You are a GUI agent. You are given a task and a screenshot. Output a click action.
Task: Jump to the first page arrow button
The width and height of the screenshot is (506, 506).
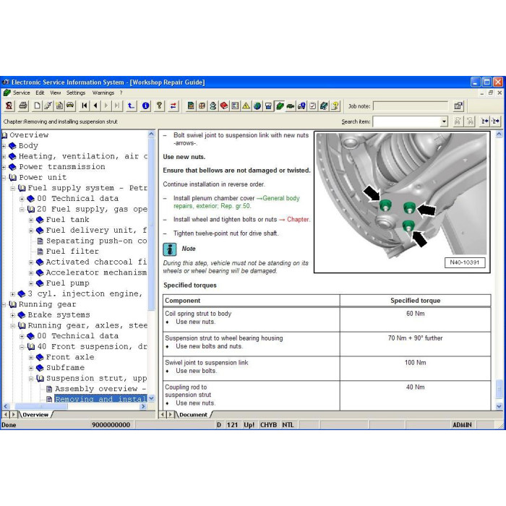(85, 106)
